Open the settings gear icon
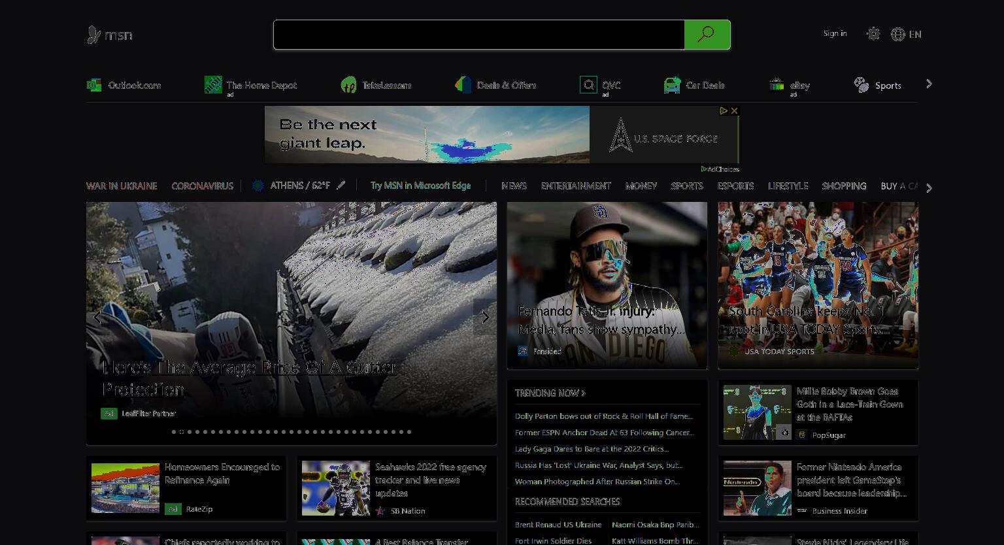1004x545 pixels. [x=873, y=34]
